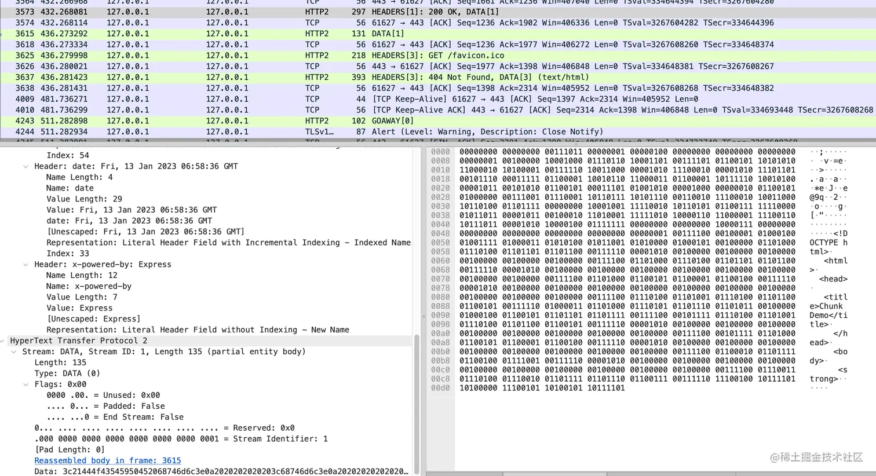Select packet 3615 DATA[1] row

click(438, 34)
